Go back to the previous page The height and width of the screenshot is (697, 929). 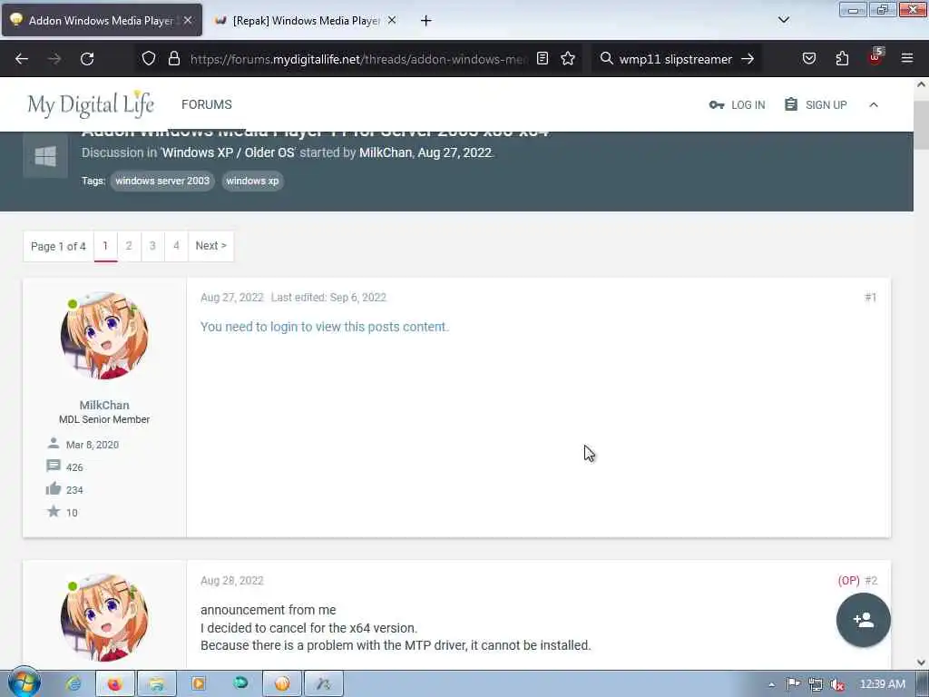[22, 59]
